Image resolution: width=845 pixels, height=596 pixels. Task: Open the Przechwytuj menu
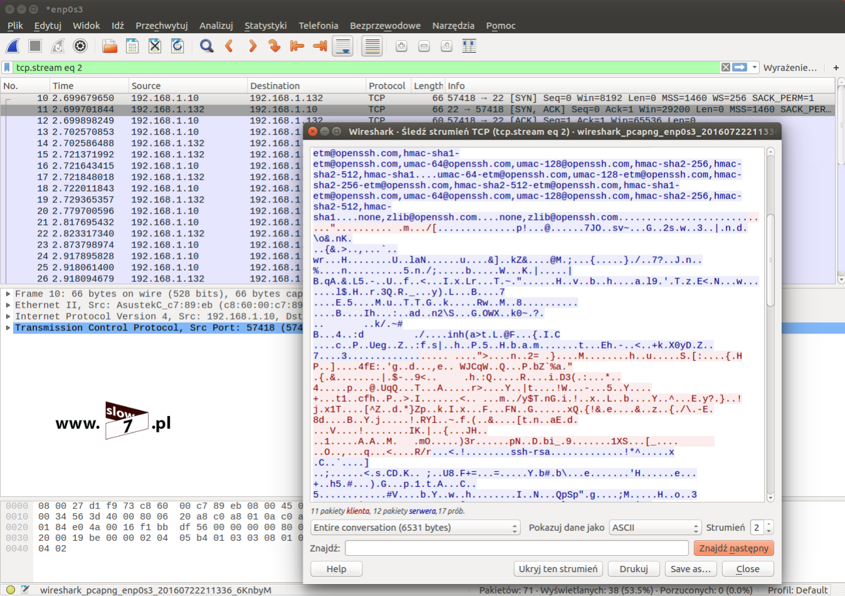click(x=162, y=26)
